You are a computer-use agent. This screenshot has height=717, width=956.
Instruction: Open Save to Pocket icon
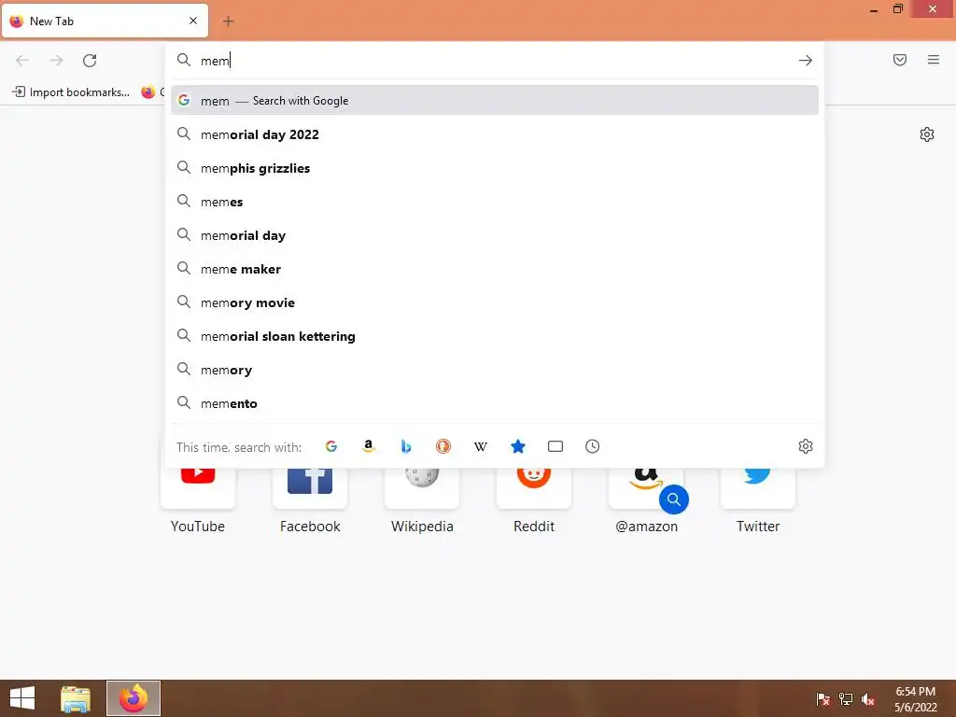900,60
